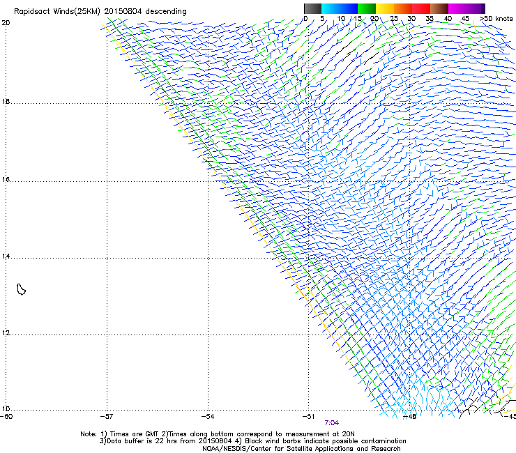The width and height of the screenshot is (516, 453).
Task: Click the longitude label '-57'
Action: tap(107, 417)
